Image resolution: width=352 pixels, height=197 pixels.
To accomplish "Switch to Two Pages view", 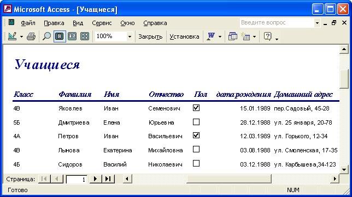I will tap(72, 36).
